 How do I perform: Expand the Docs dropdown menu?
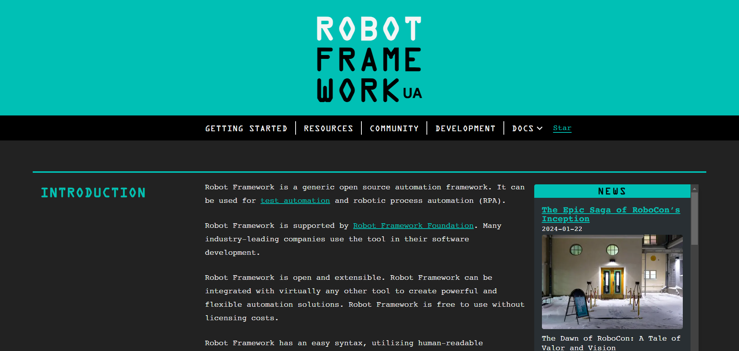coord(527,128)
